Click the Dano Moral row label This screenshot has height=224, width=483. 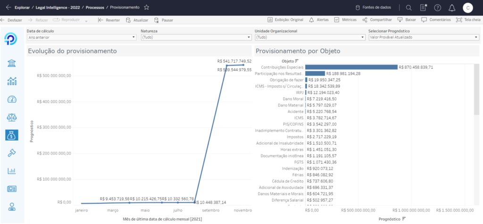coord(293,99)
